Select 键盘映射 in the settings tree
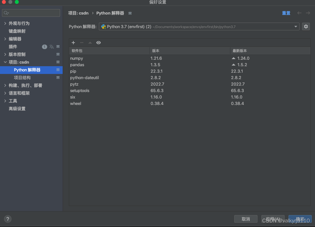 click(x=17, y=31)
